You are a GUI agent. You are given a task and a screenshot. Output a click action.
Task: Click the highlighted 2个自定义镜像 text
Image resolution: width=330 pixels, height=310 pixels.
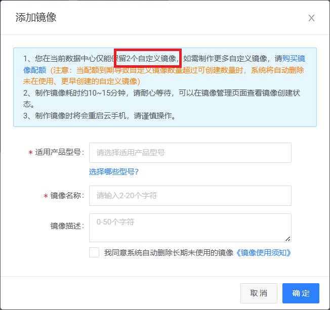pos(148,59)
